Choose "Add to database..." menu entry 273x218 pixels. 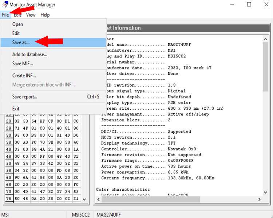coord(29,54)
